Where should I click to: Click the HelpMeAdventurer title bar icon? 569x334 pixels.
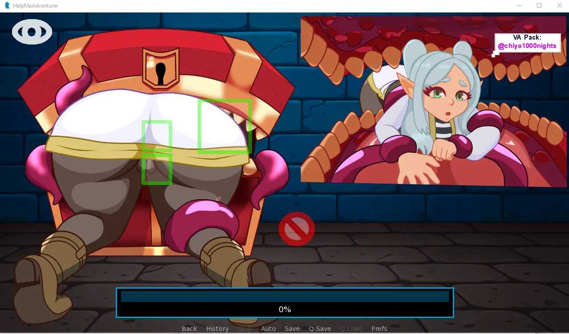pyautogui.click(x=6, y=5)
